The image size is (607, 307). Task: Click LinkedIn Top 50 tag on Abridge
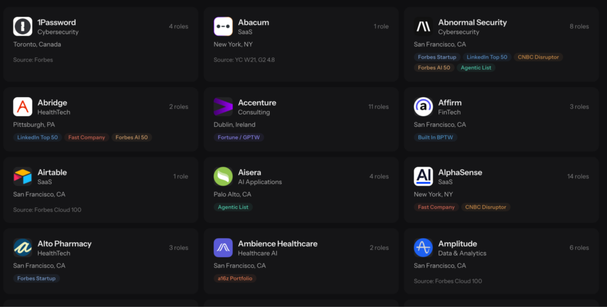(x=37, y=137)
